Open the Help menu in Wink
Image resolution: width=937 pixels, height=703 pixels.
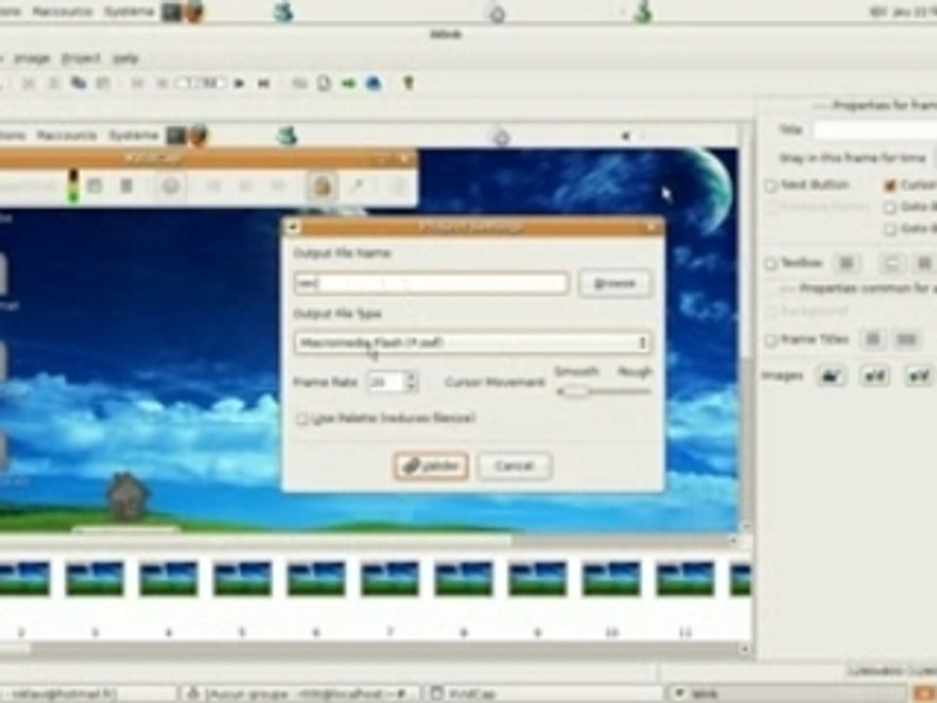(x=126, y=58)
